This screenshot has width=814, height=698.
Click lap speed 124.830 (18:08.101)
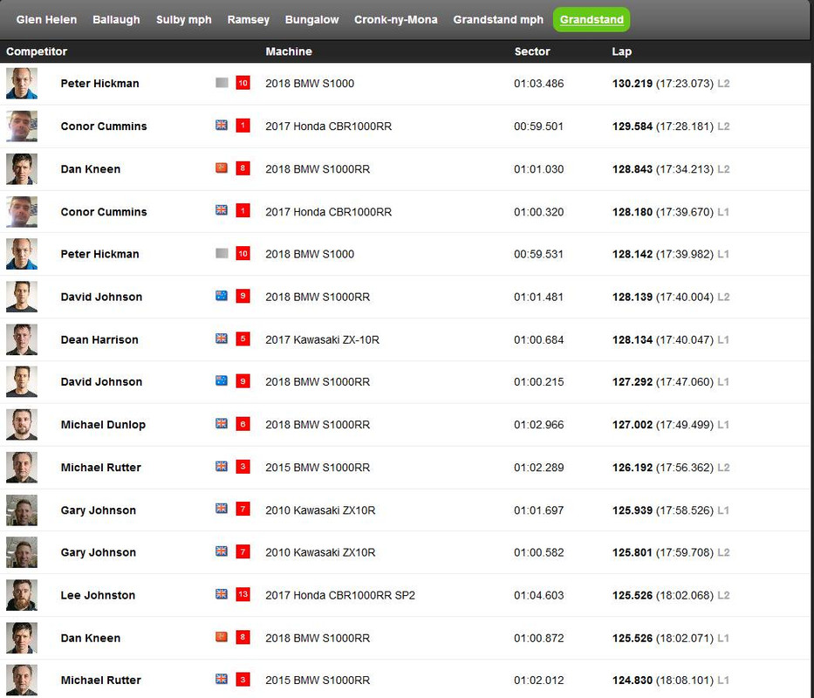click(x=663, y=681)
